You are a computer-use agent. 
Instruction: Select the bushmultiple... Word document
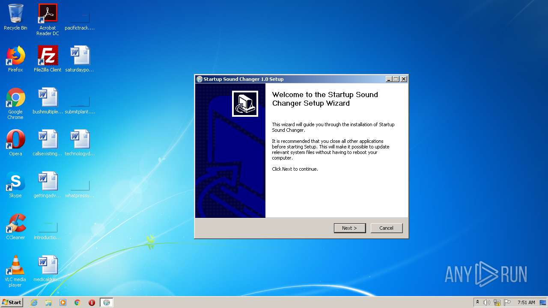pos(48,101)
